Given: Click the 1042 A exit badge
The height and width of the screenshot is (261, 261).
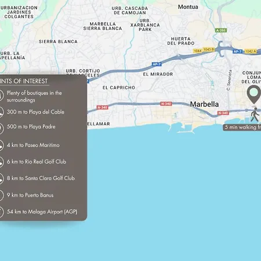Looking at the screenshot, I should tap(251, 52).
